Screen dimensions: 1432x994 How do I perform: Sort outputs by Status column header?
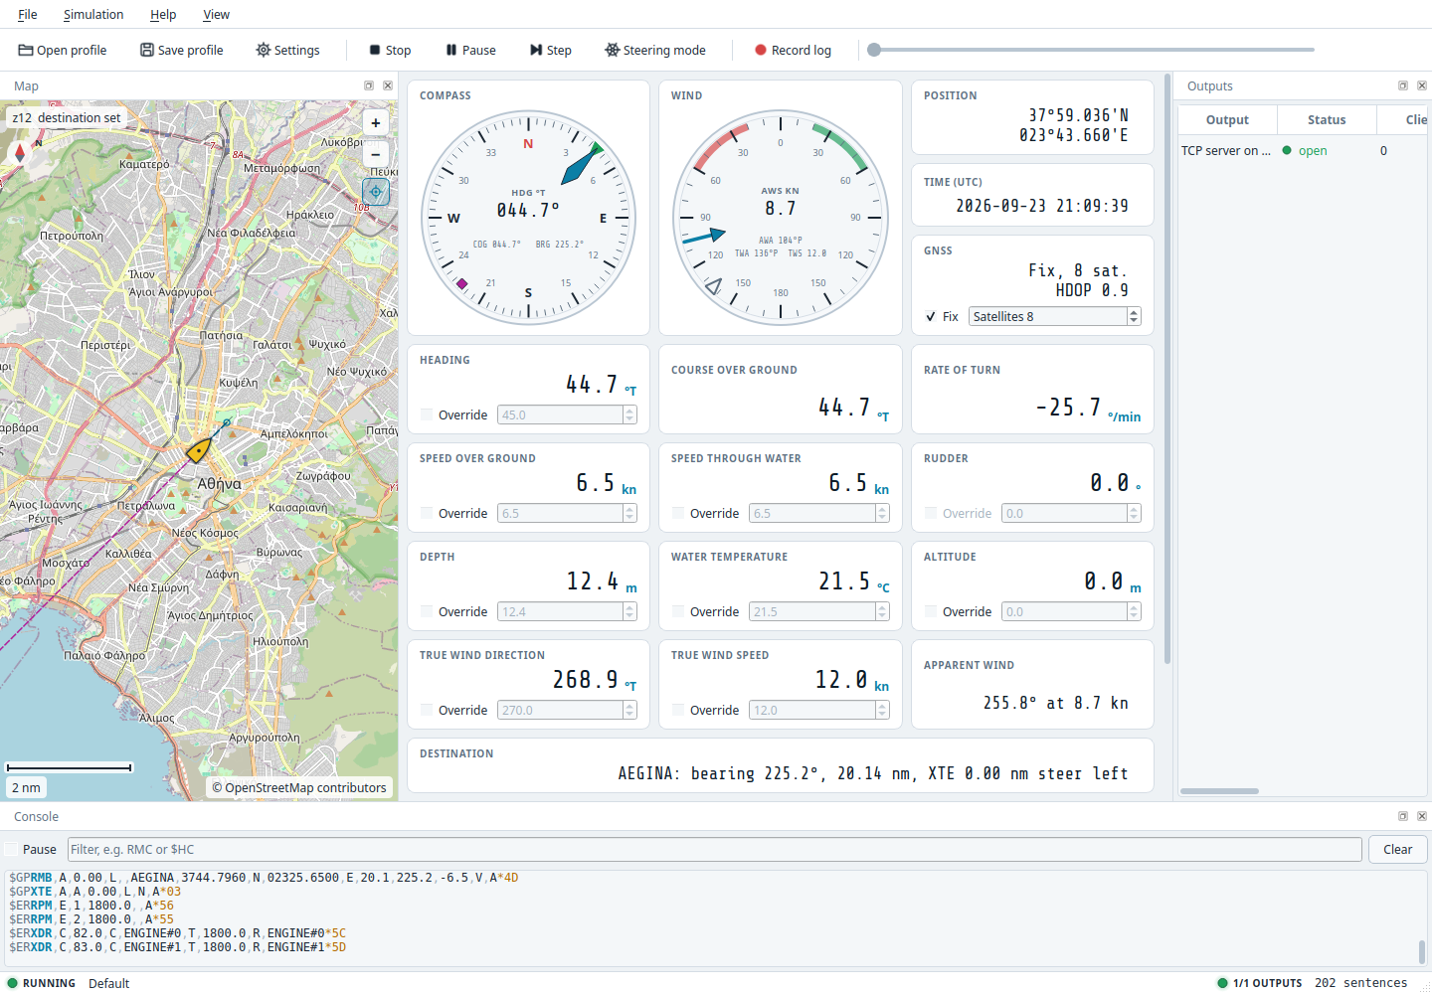pos(1327,119)
